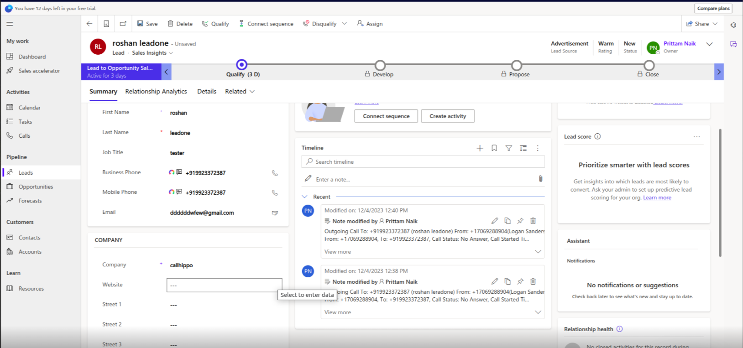This screenshot has width=743, height=348.
Task: Open Lead score more options menu
Action: click(696, 137)
